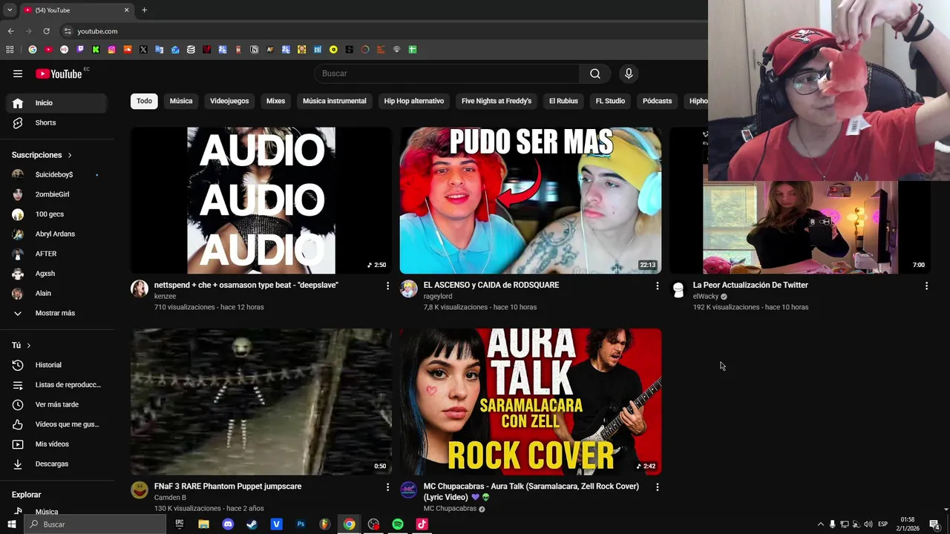Open more options for deepslave video
Screen dimensions: 950x534
point(387,286)
